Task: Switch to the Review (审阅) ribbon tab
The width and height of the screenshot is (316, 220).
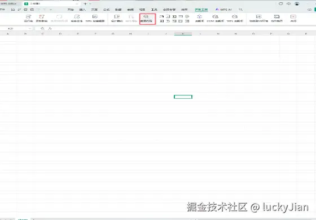Action: pos(130,10)
